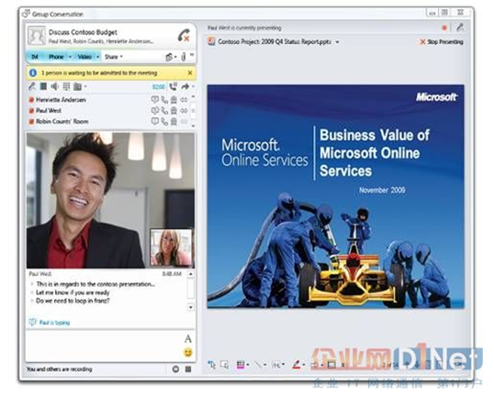Click the stop square call control
494x395 pixels.
pyautogui.click(x=43, y=86)
